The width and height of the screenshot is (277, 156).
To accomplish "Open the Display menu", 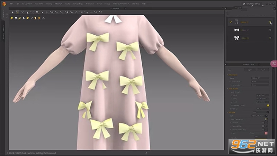I will point(107,4).
